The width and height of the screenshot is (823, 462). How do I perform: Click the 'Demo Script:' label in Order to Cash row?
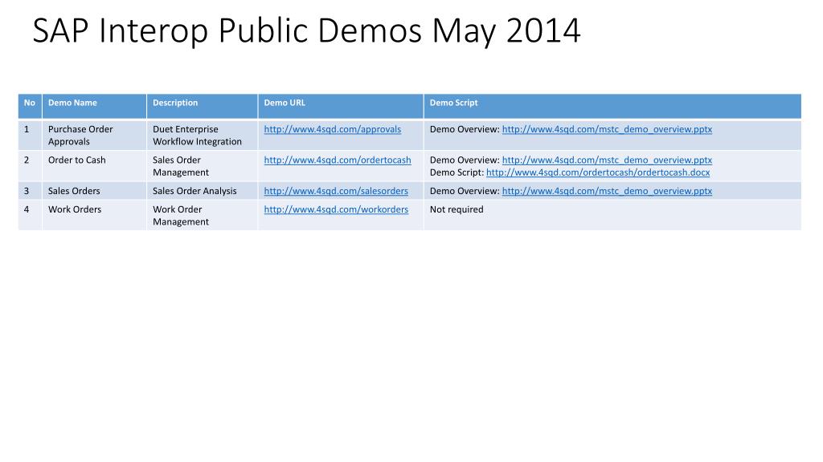tap(457, 172)
